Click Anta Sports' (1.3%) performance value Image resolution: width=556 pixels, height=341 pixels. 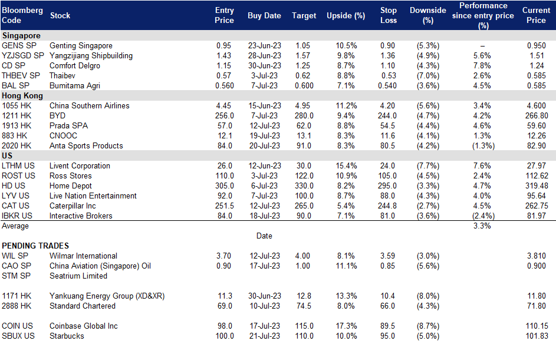(483, 145)
